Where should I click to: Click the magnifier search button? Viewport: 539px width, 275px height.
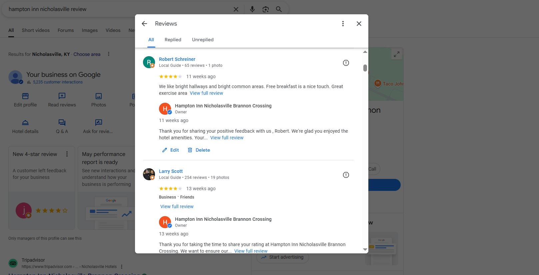pos(279,9)
